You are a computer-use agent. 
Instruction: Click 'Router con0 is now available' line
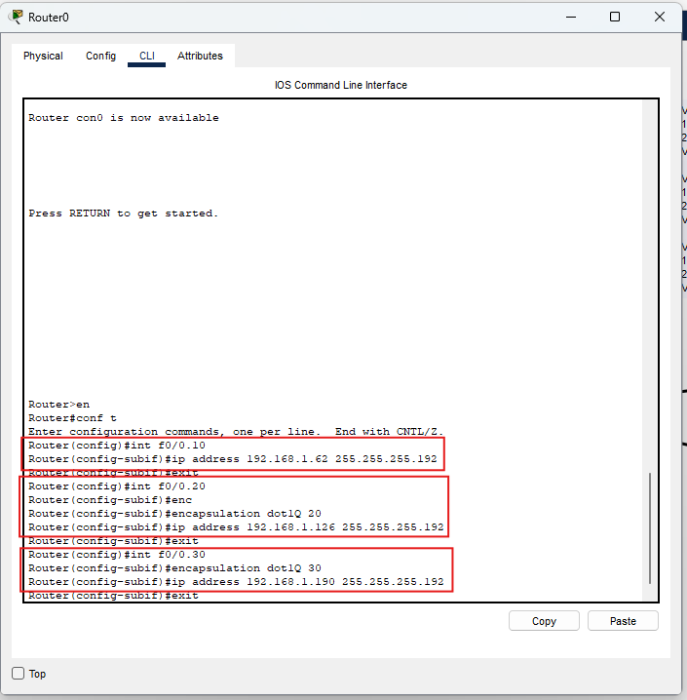[x=124, y=118]
